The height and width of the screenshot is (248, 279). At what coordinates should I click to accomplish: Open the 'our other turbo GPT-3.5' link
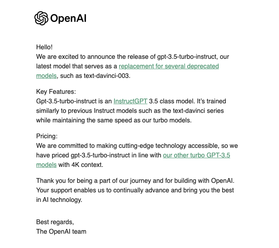[x=196, y=155]
